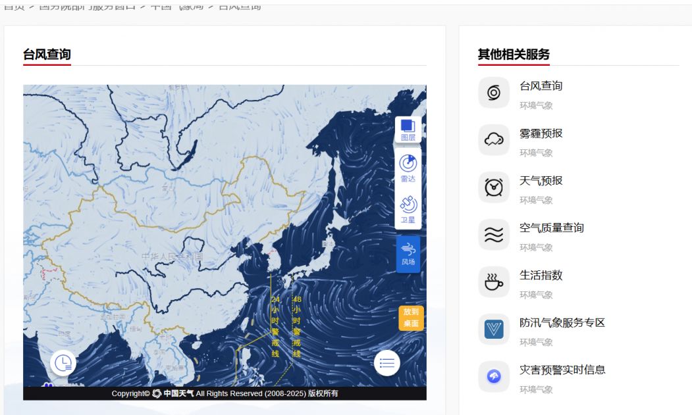This screenshot has height=415, width=692.
Task: Toggle the 卫星 satellite overlay
Action: click(408, 209)
